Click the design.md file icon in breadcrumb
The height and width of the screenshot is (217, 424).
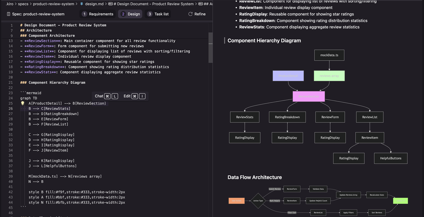pyautogui.click(x=82, y=4)
